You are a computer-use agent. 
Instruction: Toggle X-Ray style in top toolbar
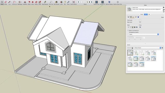click(x=78, y=2)
